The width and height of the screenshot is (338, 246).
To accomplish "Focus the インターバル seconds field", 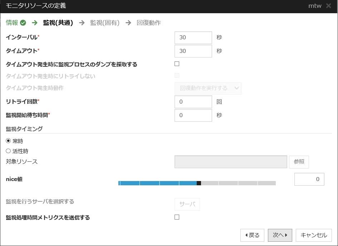I will (193, 37).
